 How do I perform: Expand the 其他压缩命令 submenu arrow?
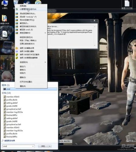click(45, 33)
